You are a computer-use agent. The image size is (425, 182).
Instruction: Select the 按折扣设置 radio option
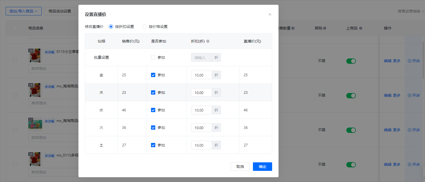pos(111,27)
